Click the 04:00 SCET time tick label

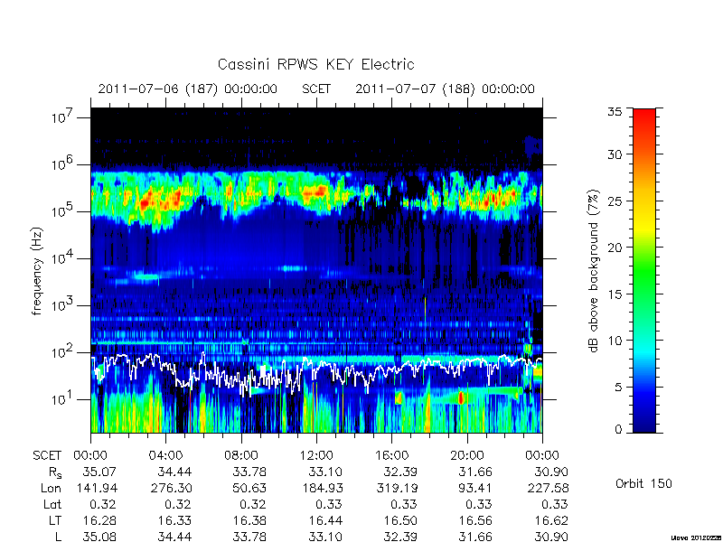click(165, 456)
